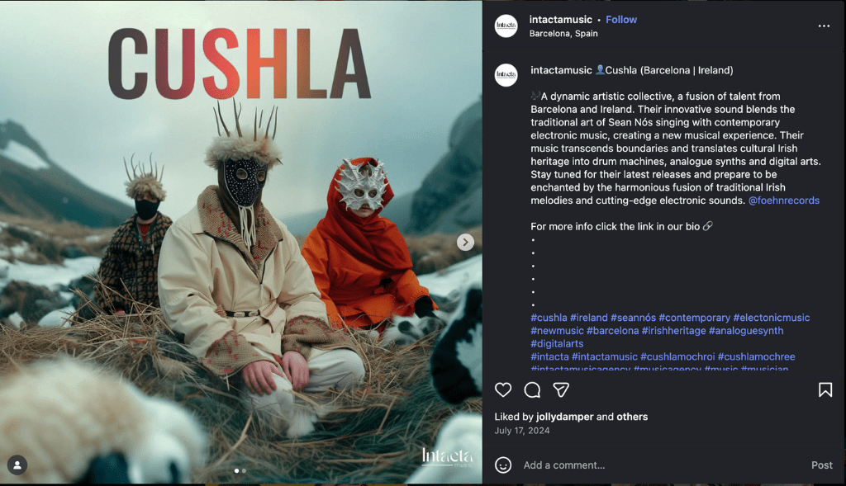Image resolution: width=846 pixels, height=486 pixels.
Task: Save the post using the bookmark icon
Action: tap(825, 389)
